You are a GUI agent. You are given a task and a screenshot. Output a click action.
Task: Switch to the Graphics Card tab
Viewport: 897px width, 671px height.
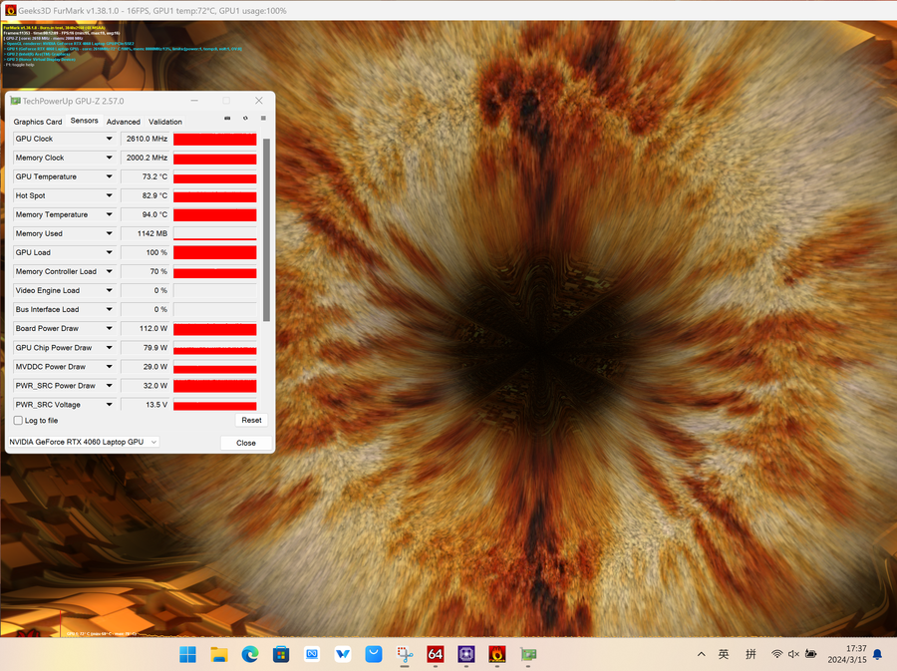[x=38, y=122]
